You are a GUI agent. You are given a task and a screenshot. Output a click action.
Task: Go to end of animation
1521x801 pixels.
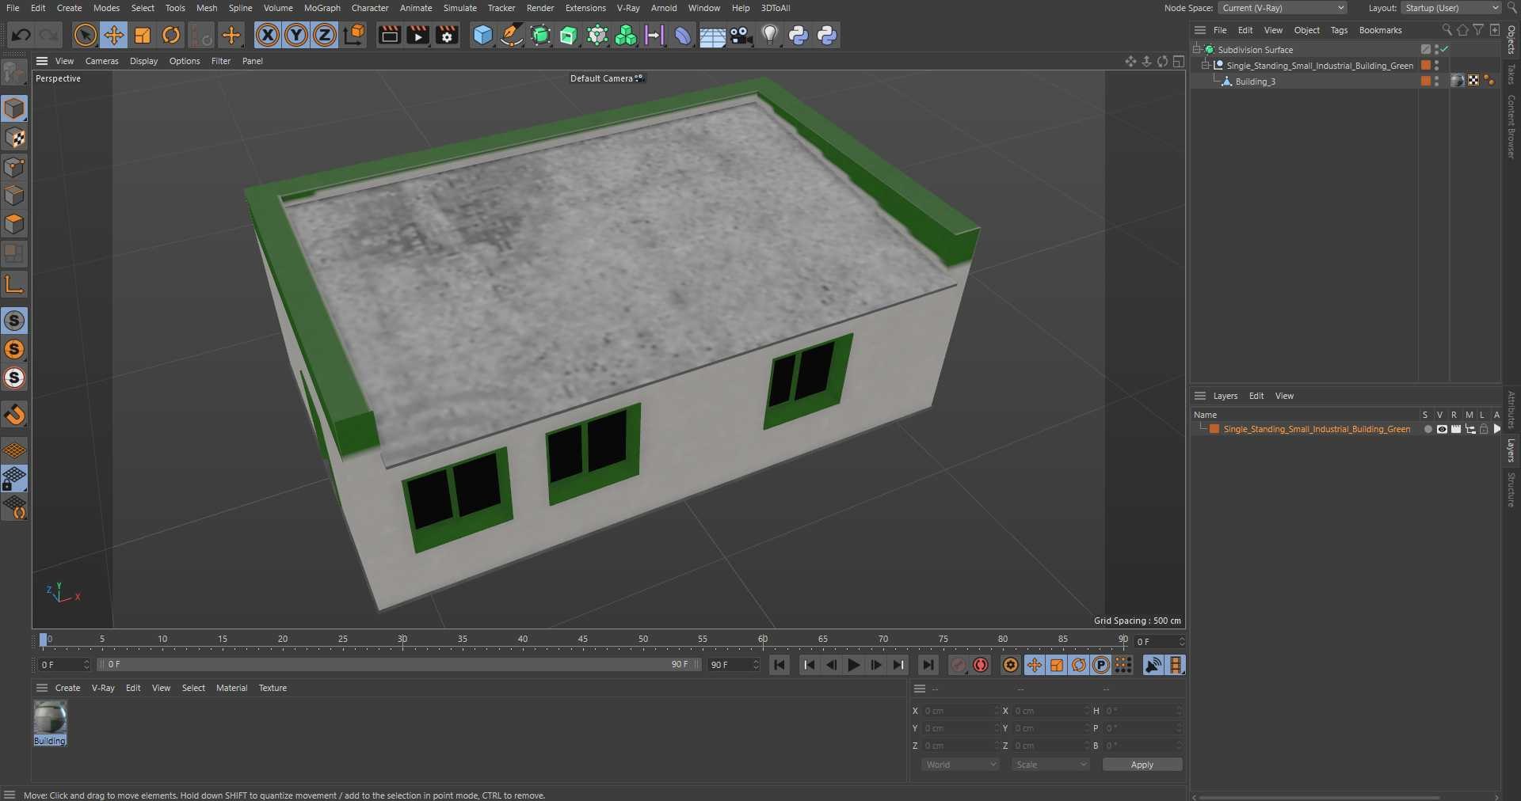pyautogui.click(x=928, y=665)
